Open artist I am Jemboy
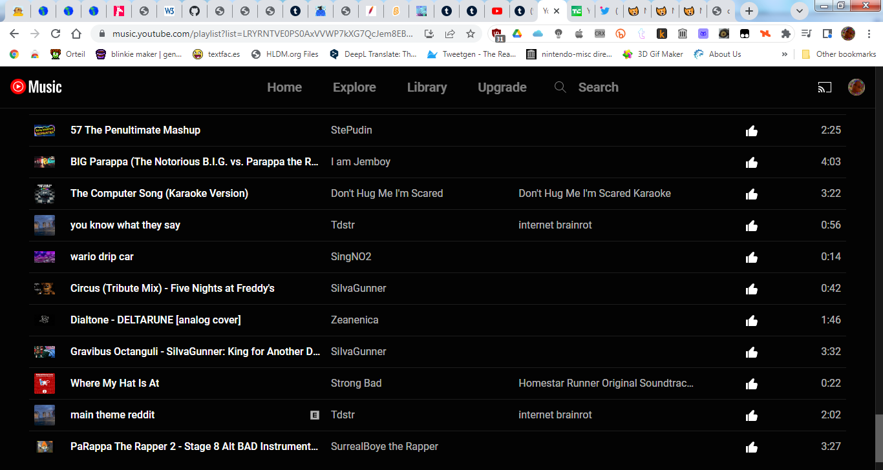Screen dimensions: 883x470 (361, 161)
